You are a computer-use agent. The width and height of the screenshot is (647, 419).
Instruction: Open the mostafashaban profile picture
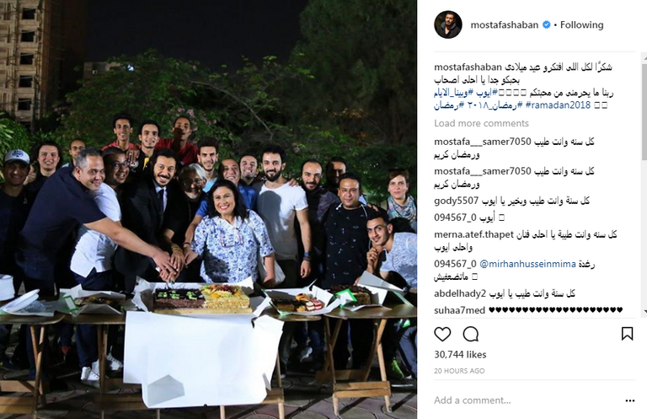coord(447,24)
